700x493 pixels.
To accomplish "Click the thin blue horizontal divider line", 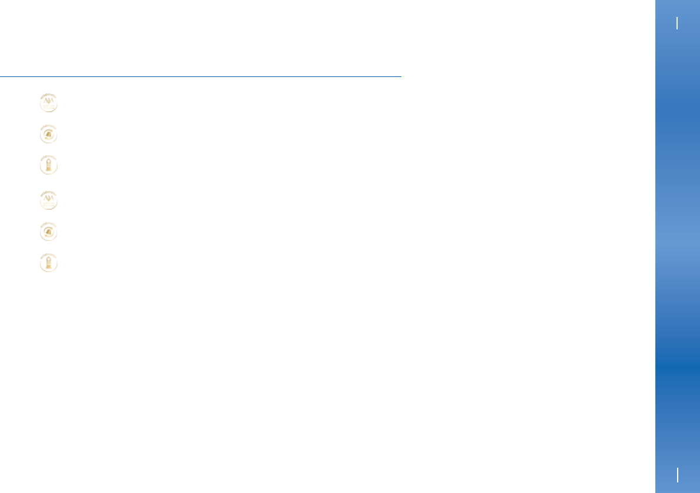I will click(200, 77).
